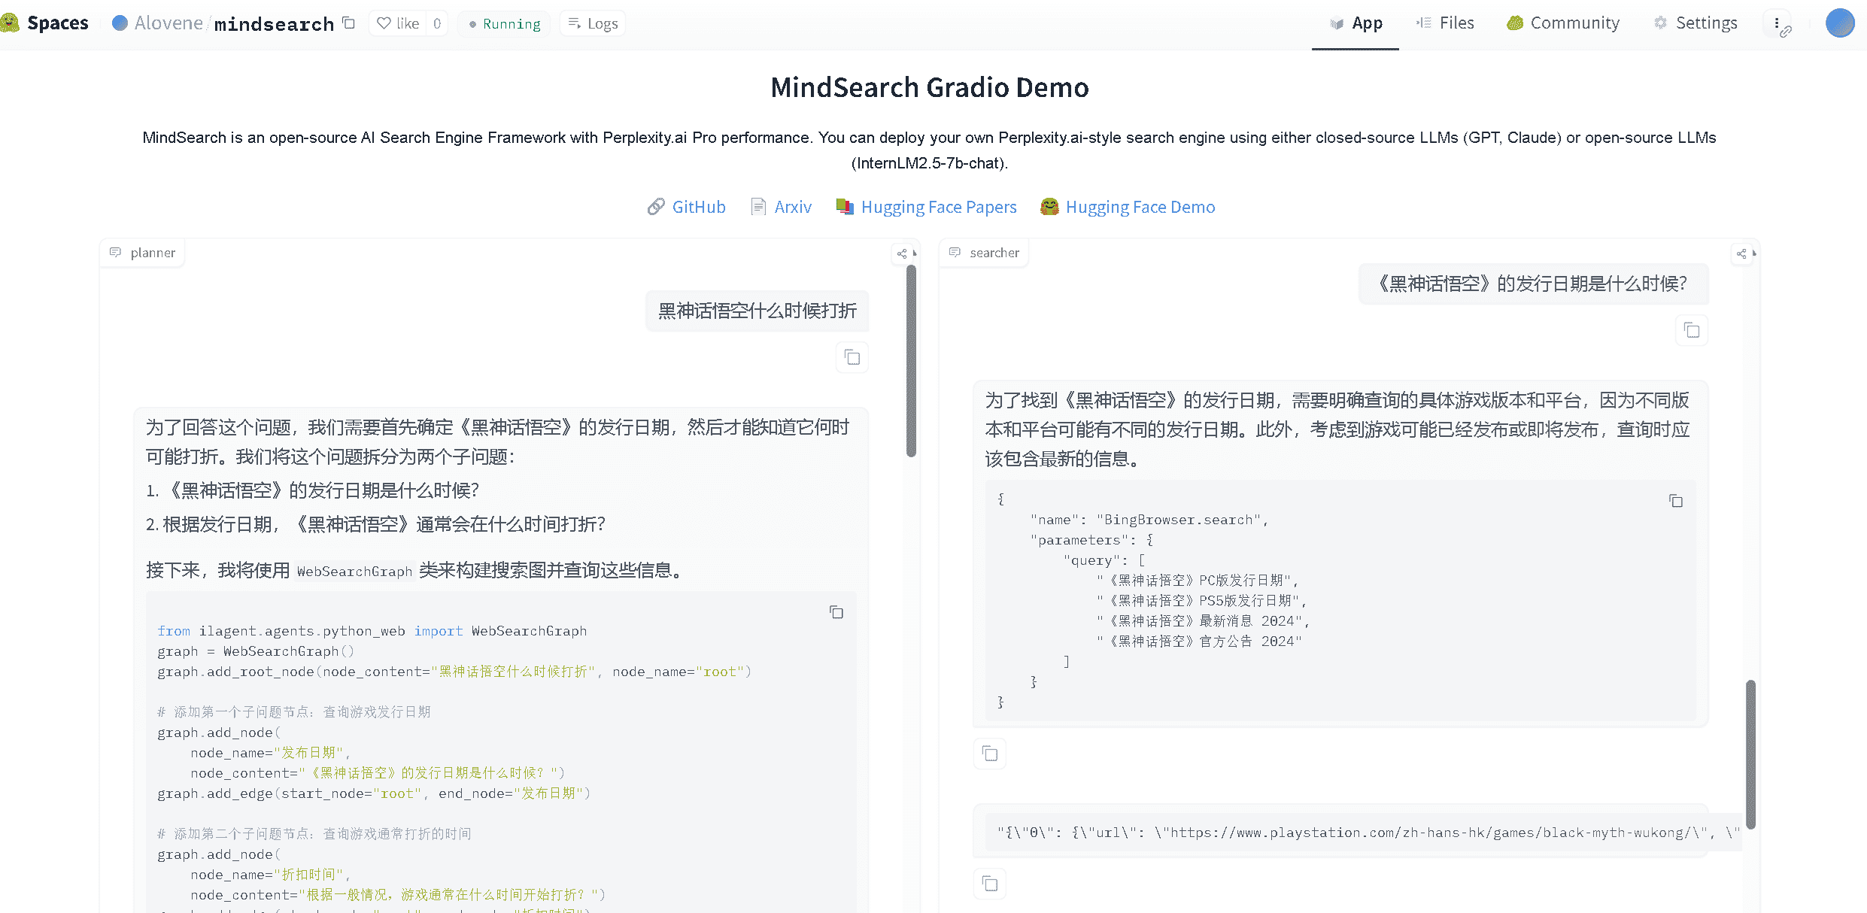Click the Hugging Face Demo emoji icon

tap(1049, 207)
